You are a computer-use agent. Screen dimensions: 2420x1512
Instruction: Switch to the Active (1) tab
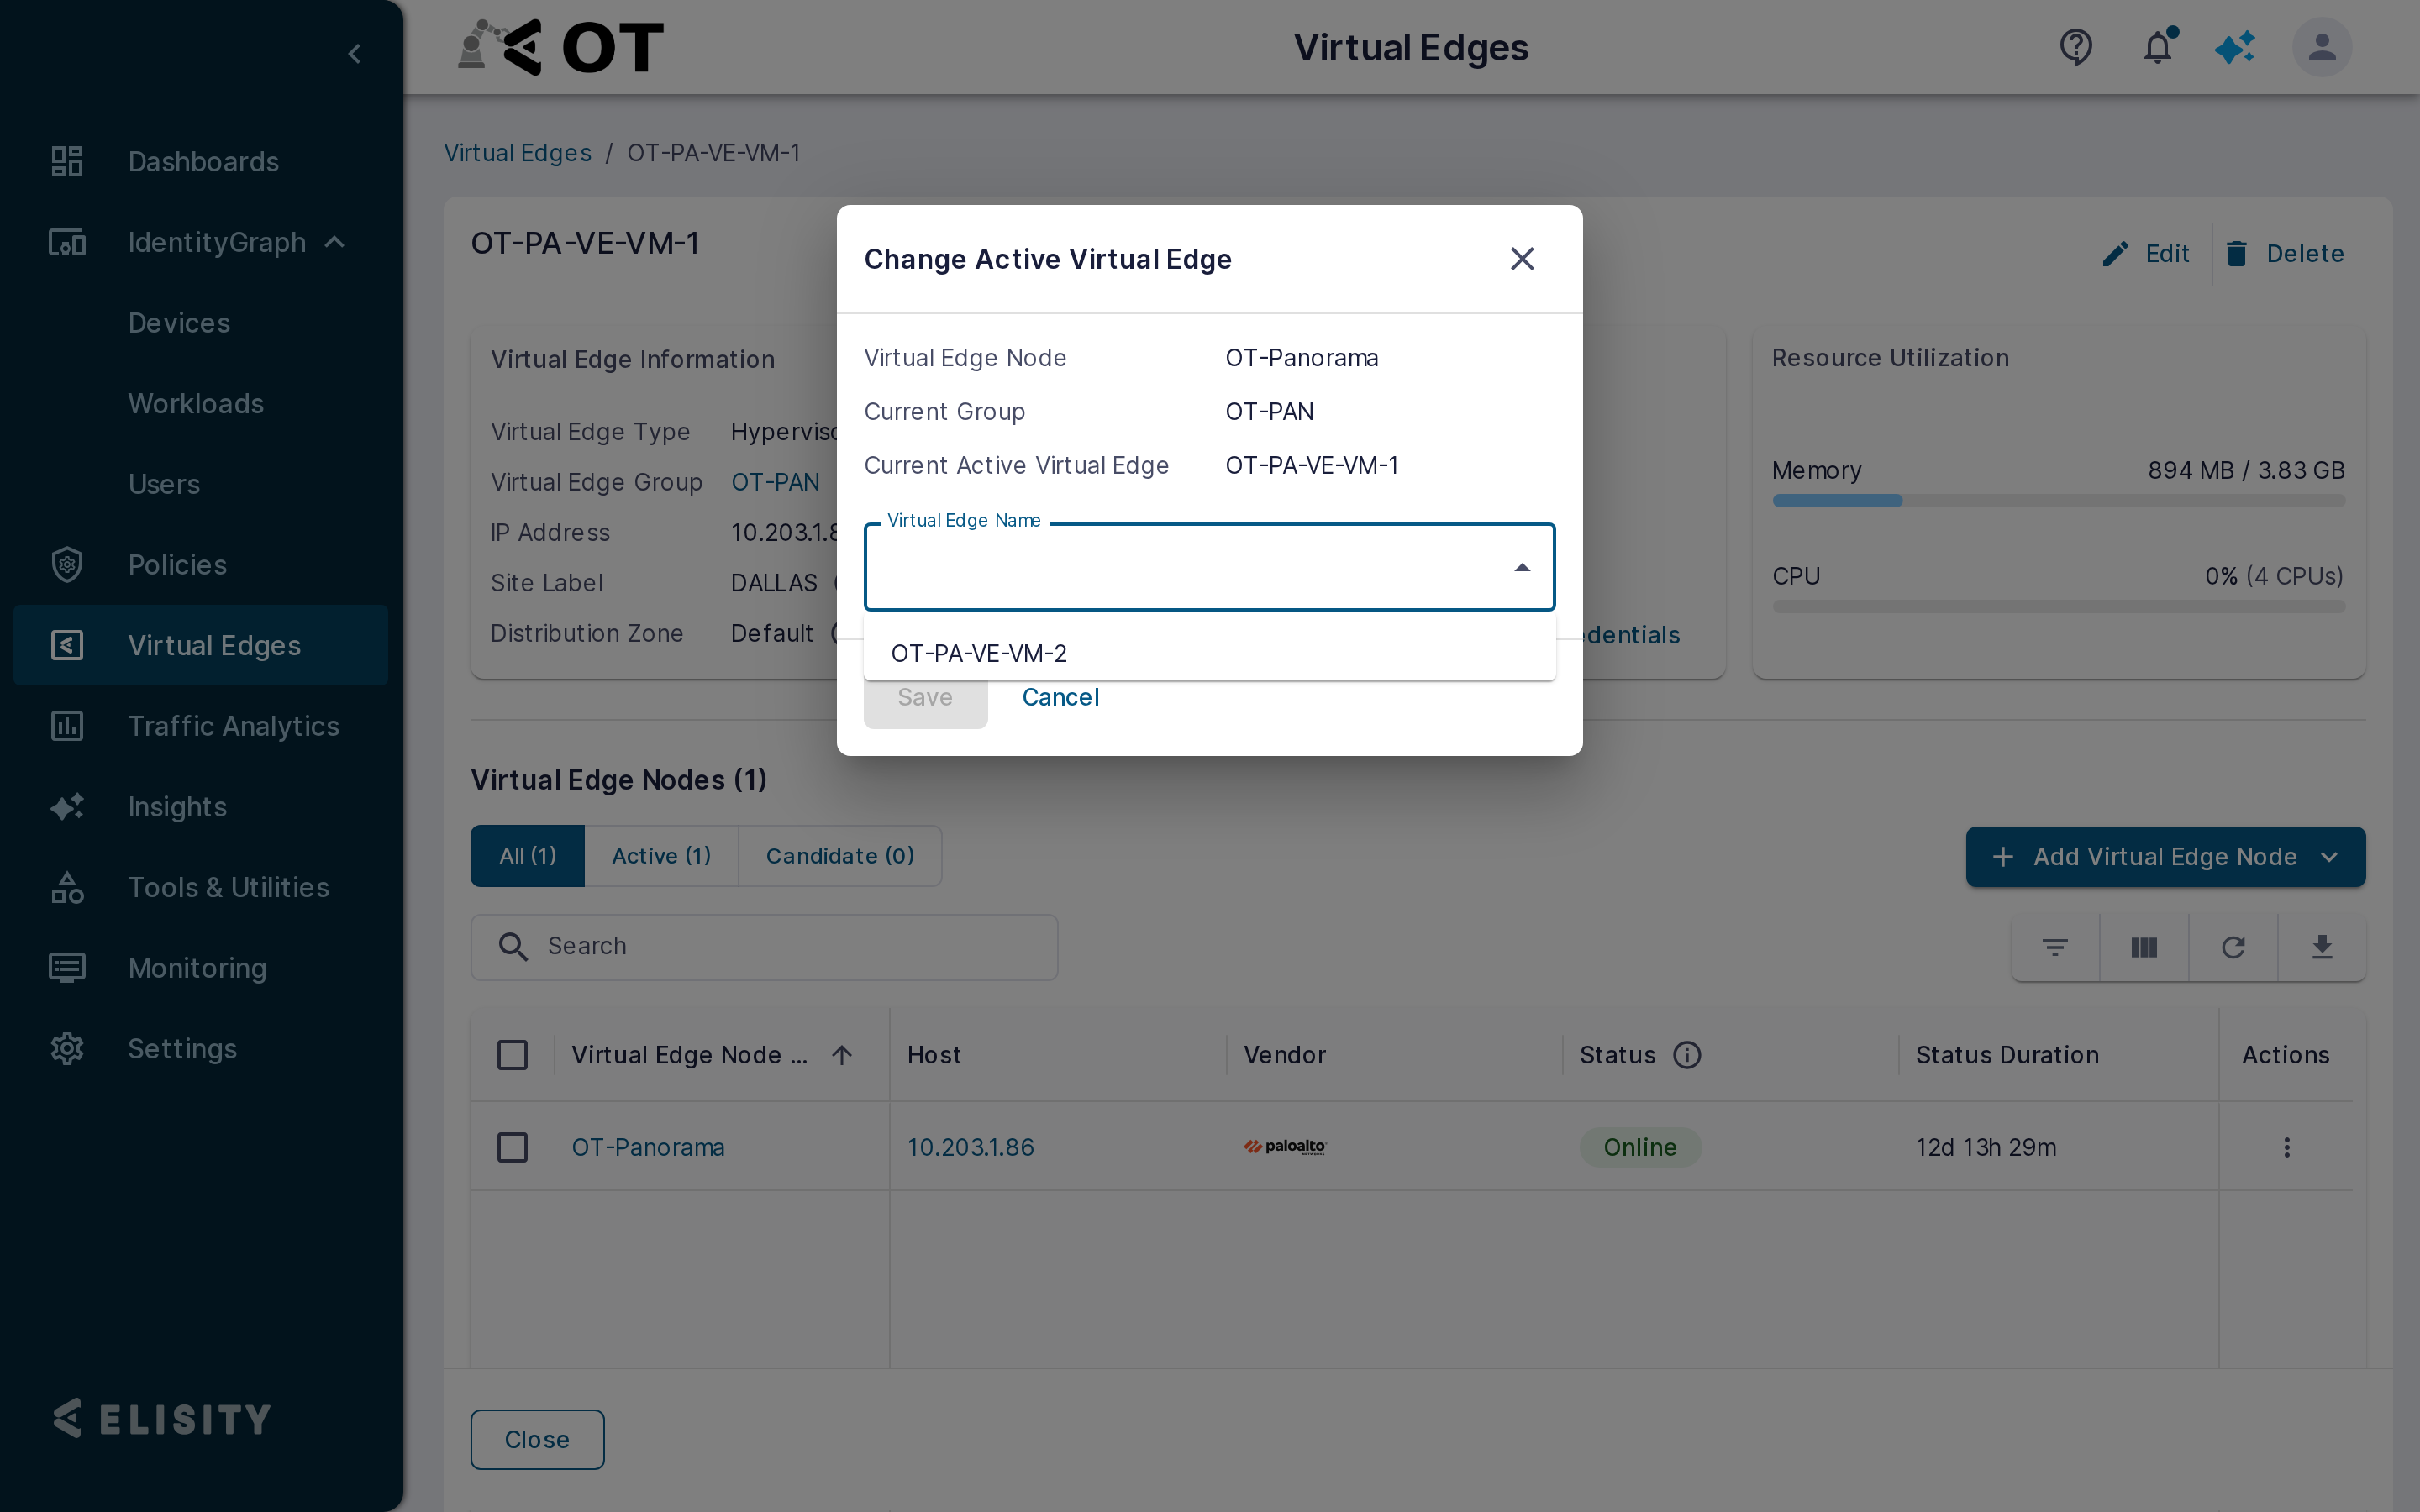[661, 856]
